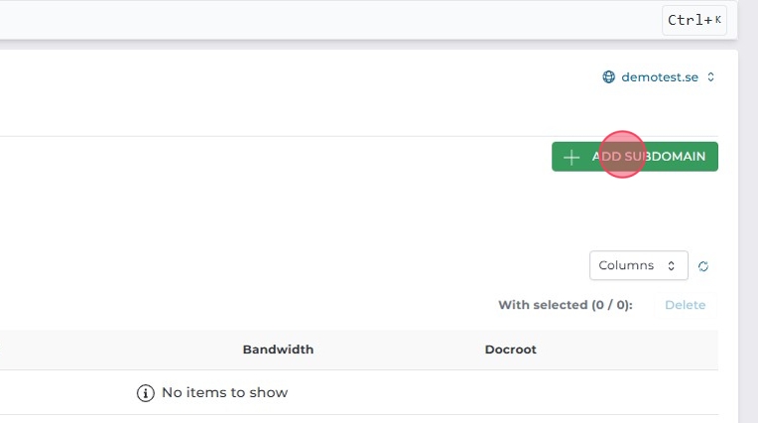Click the Columns dropdown up-down arrows
Viewport: 758px width, 423px height.
[x=672, y=266]
